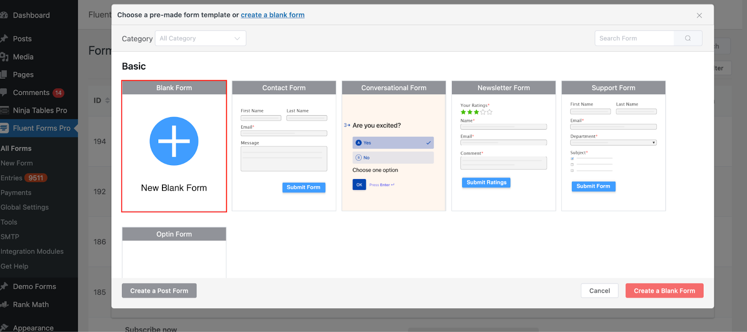
Task: Click the Ninja Tables Pro icon
Action: (x=4, y=111)
